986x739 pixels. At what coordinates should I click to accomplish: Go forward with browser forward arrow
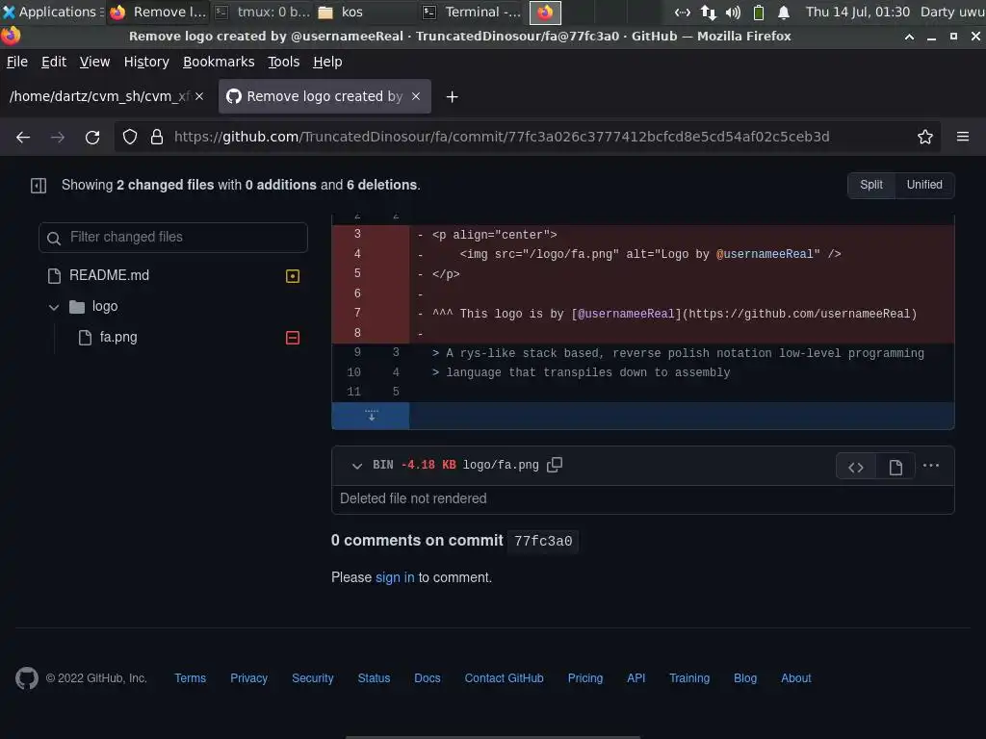57,137
